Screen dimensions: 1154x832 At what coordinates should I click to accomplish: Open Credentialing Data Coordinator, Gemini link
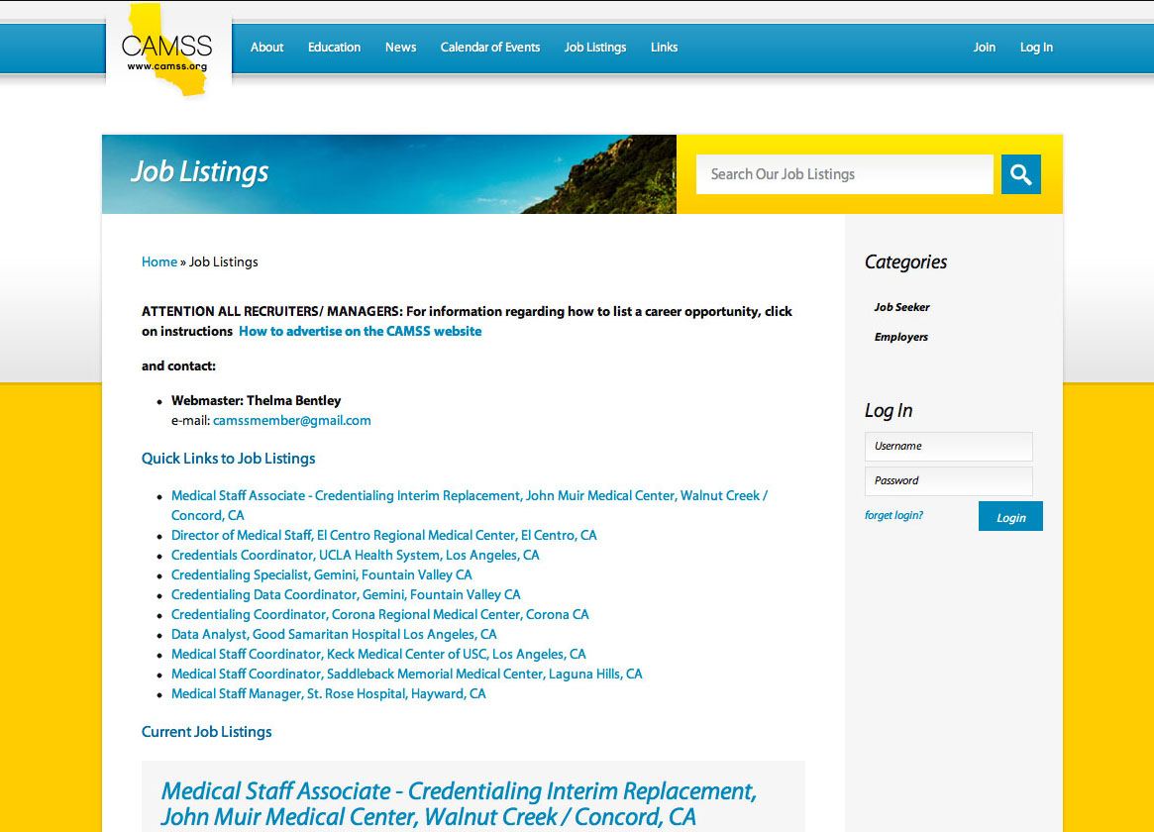pos(345,595)
